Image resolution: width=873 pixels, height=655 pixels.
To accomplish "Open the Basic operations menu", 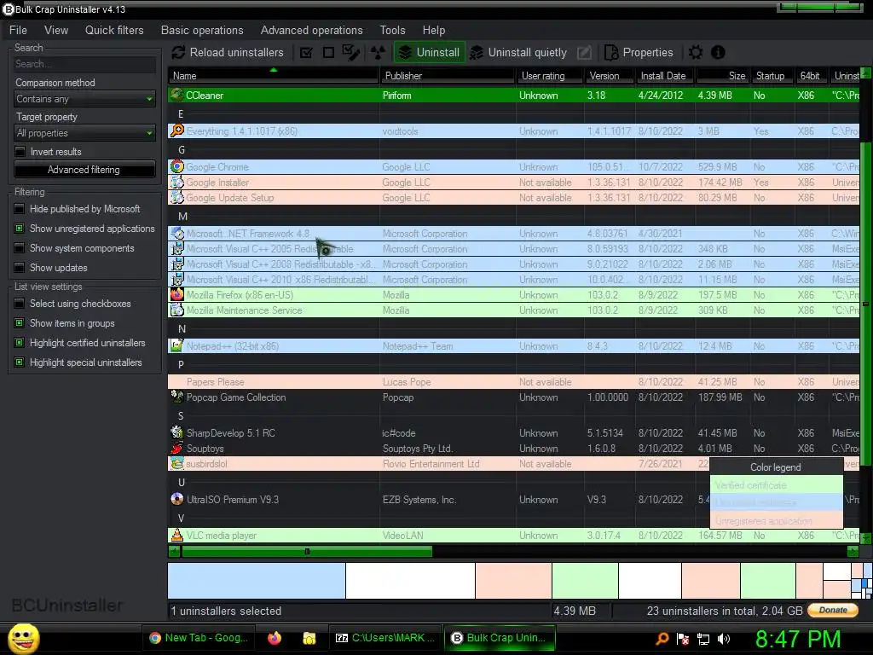I will click(202, 30).
